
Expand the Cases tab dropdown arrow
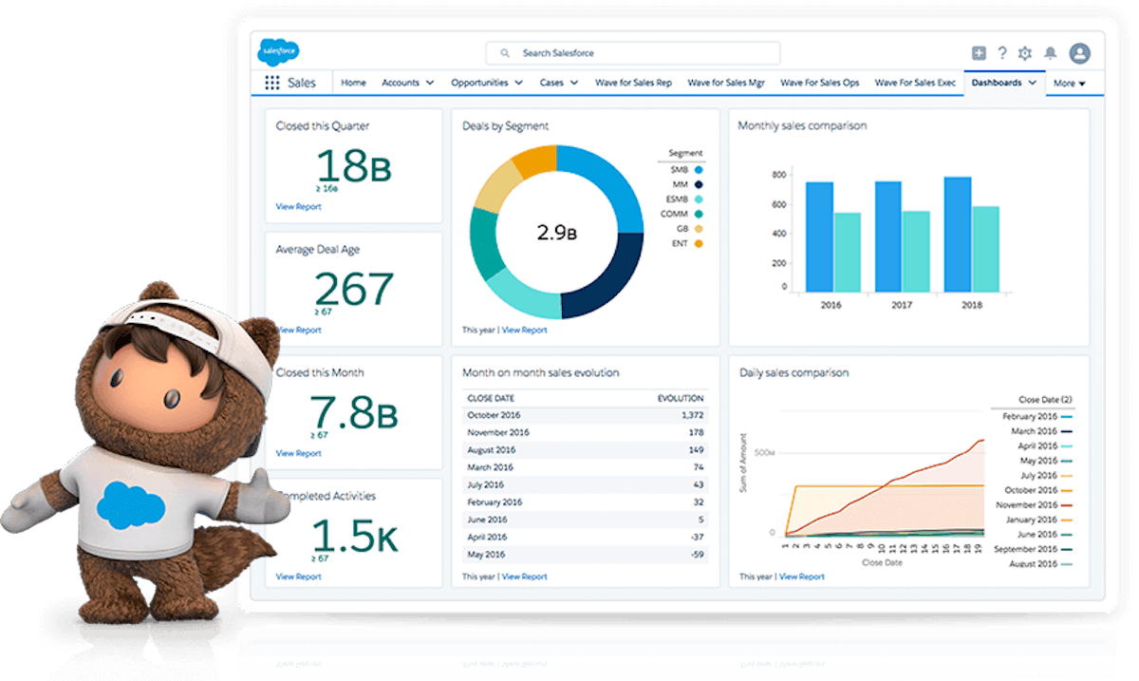click(x=573, y=83)
